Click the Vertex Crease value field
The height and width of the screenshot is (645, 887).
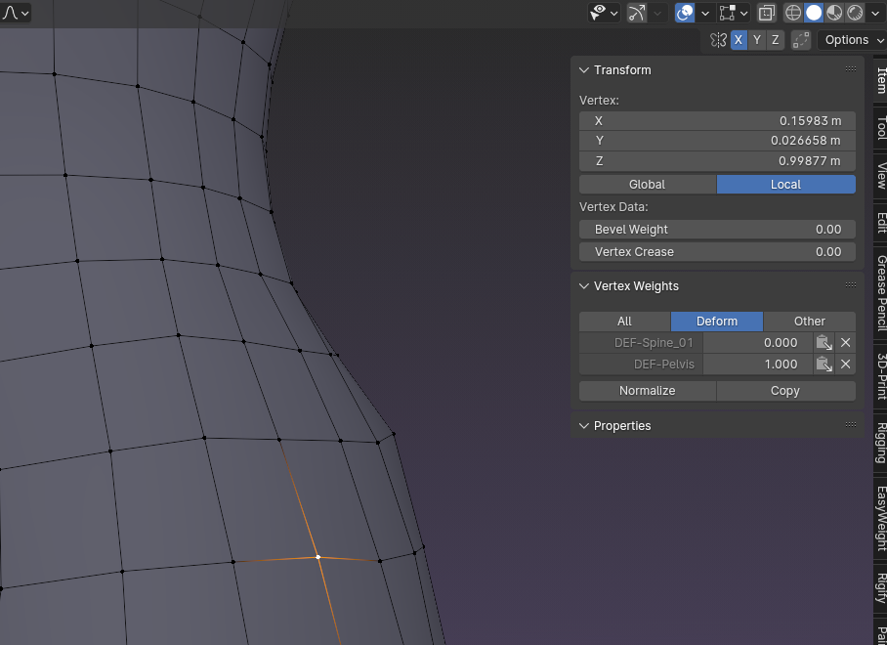point(717,251)
